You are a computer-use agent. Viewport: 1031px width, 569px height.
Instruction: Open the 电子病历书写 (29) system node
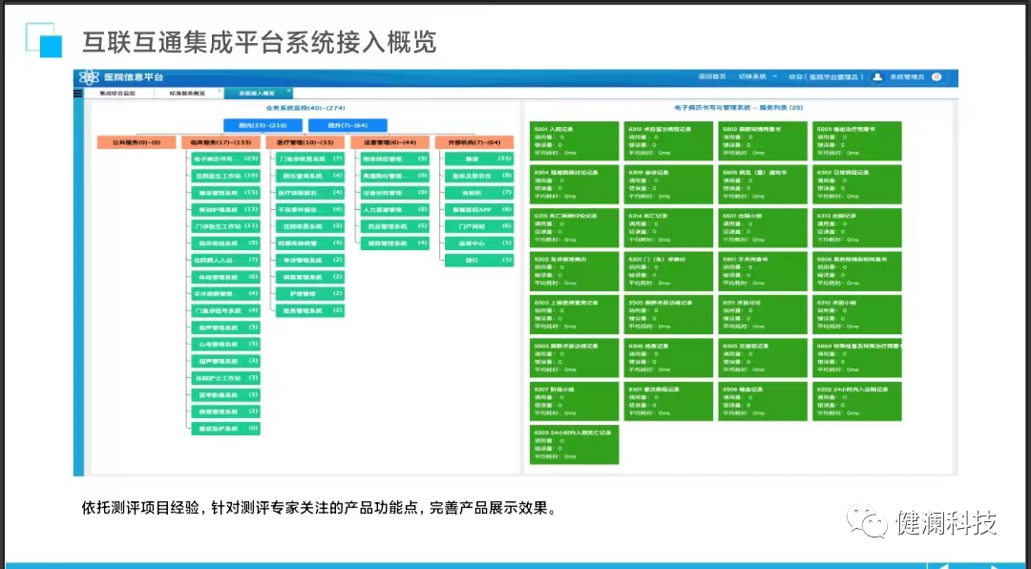[225, 158]
